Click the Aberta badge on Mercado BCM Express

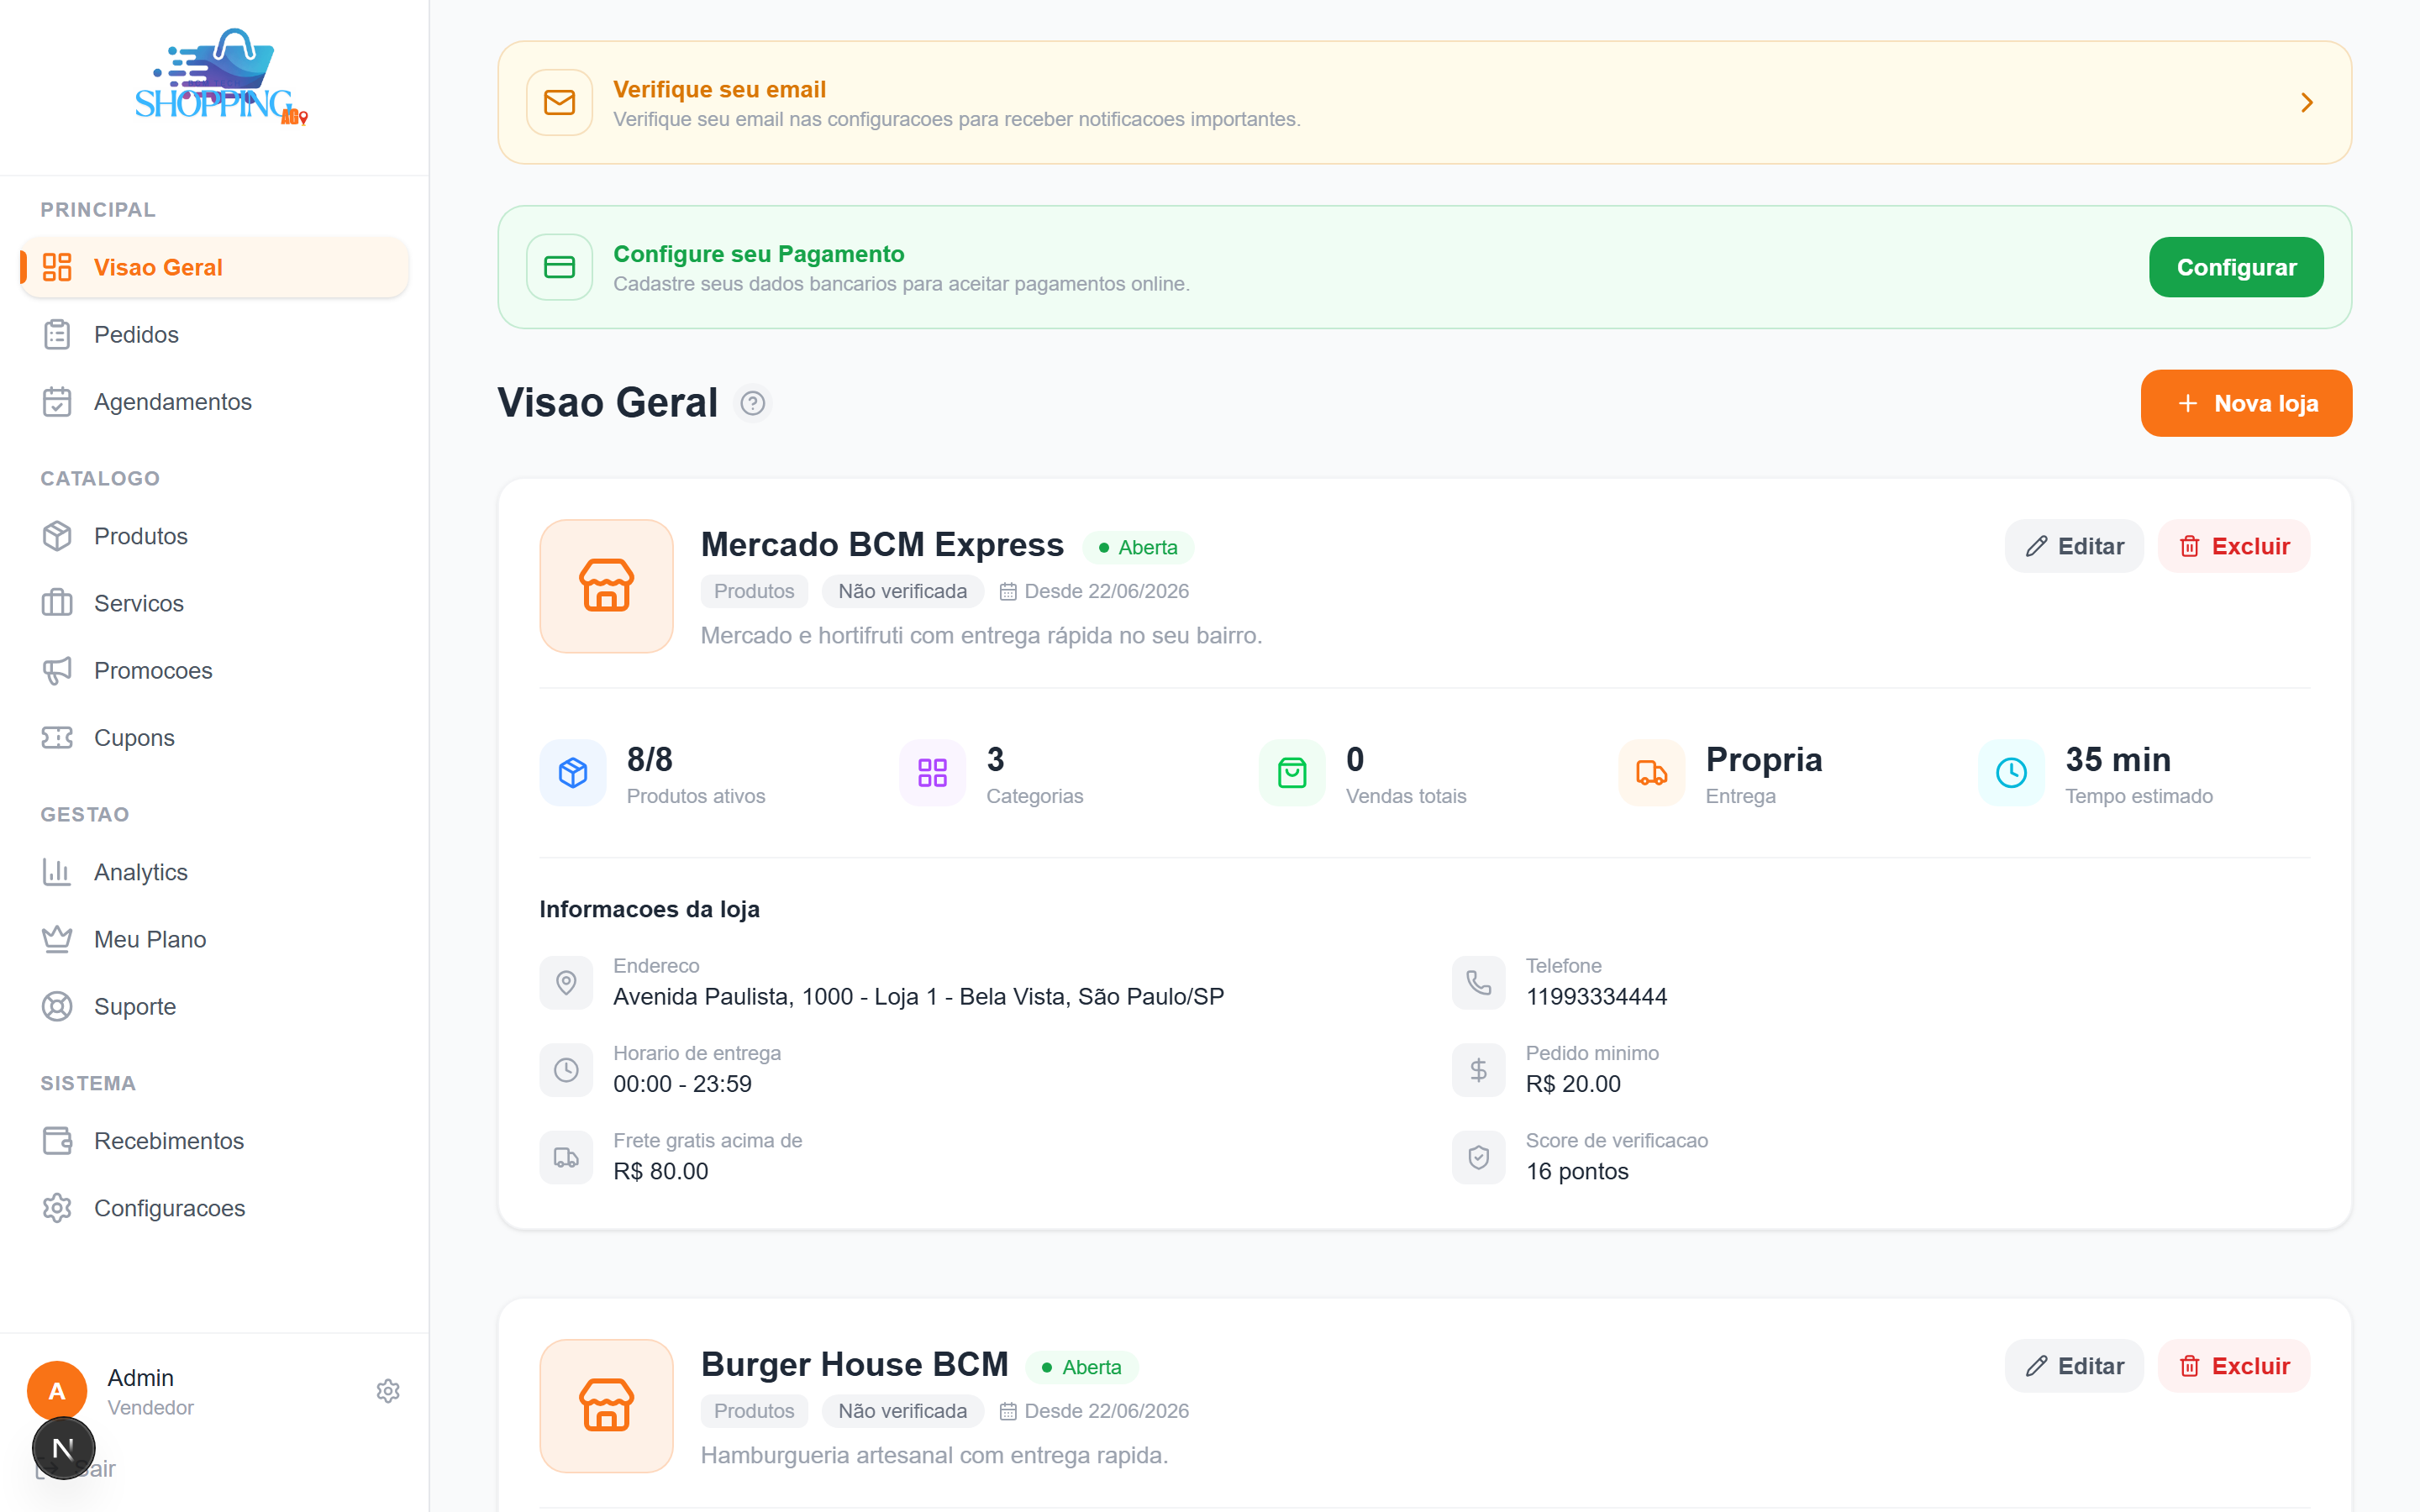(x=1138, y=547)
